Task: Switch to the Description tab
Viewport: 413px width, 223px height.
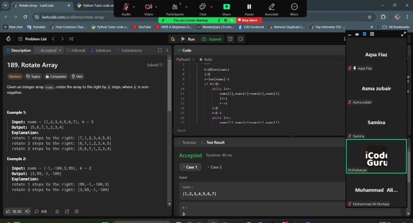Action: click(19, 50)
